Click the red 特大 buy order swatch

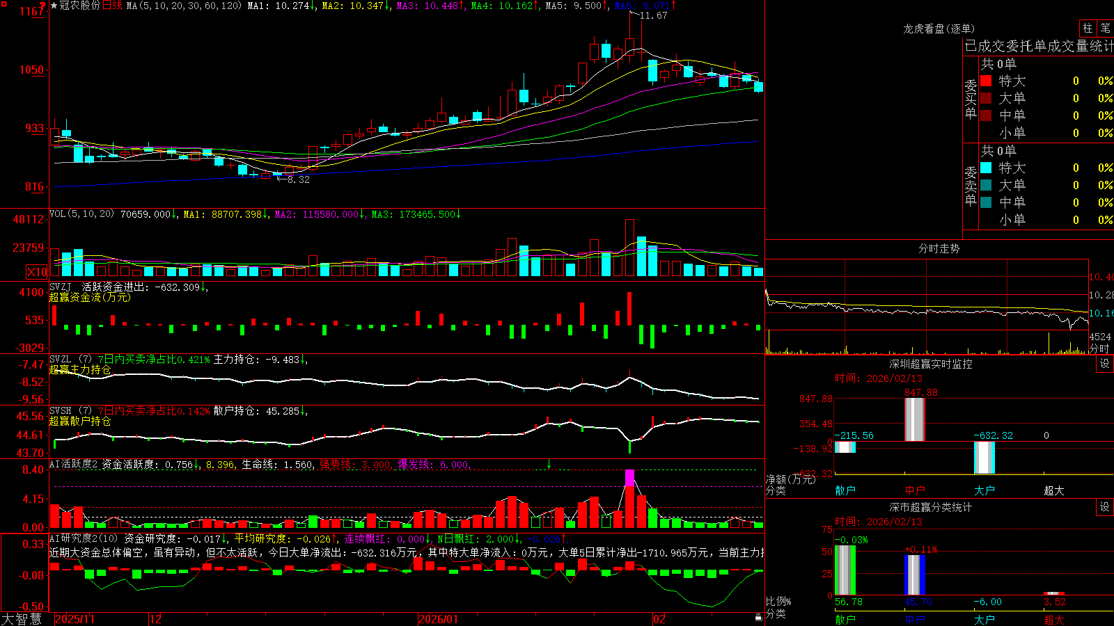tap(986, 81)
